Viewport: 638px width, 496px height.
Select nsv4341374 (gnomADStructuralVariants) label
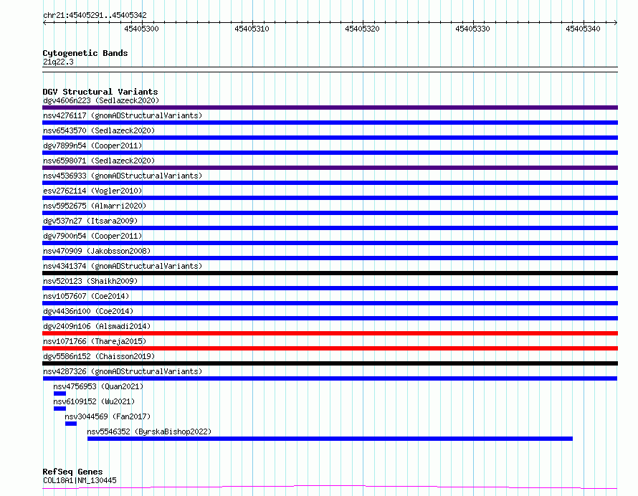point(123,266)
